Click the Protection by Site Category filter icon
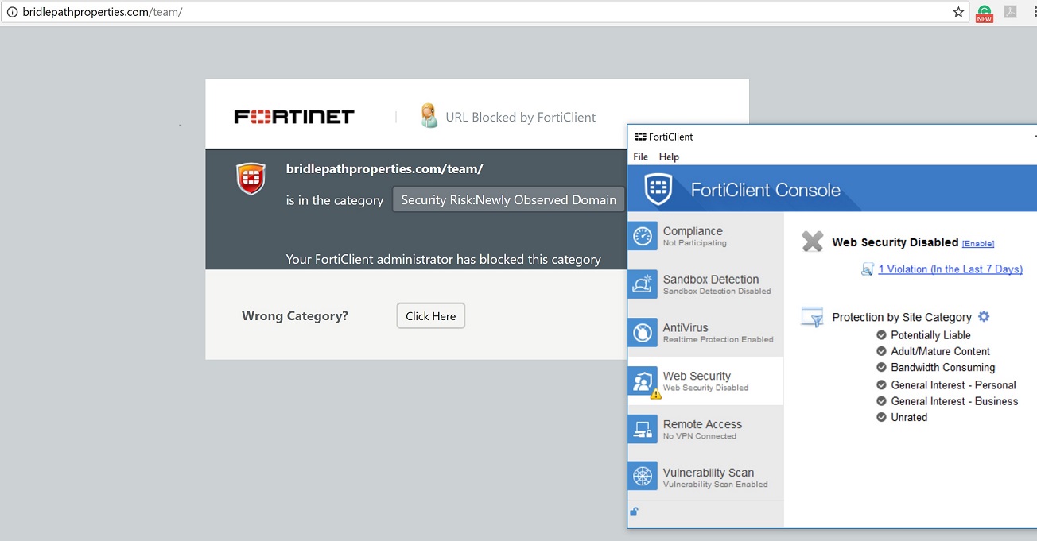This screenshot has width=1037, height=541. click(812, 317)
